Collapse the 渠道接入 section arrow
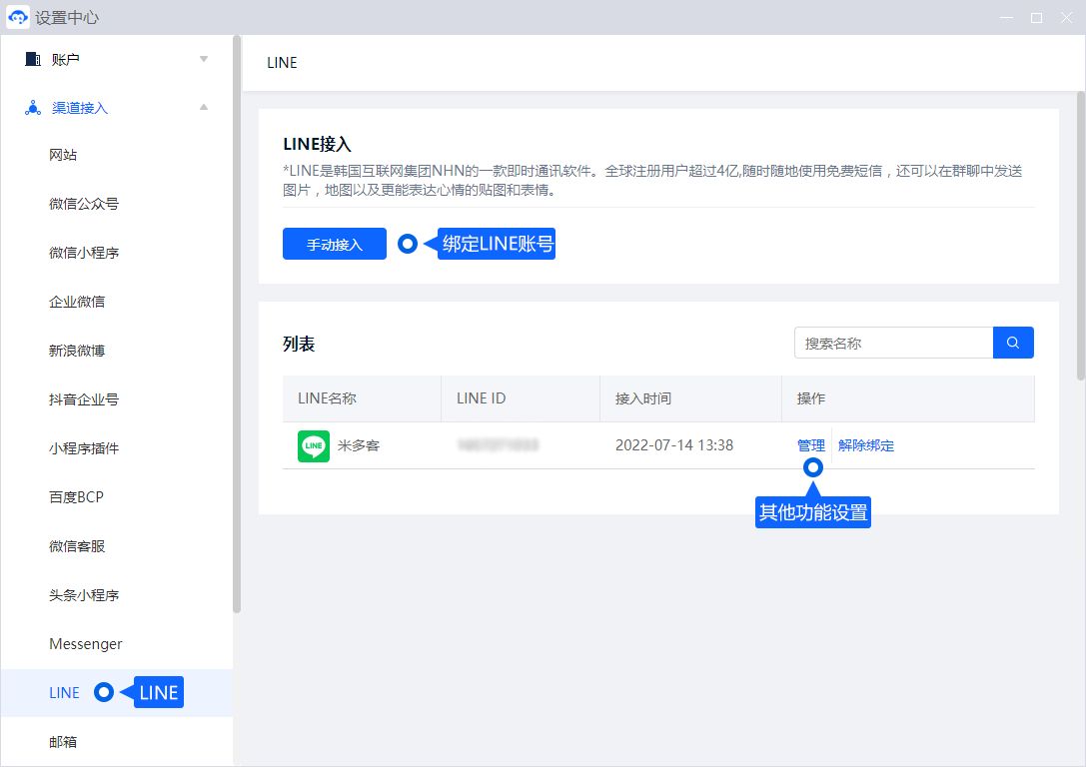The height and width of the screenshot is (767, 1086). (204, 107)
